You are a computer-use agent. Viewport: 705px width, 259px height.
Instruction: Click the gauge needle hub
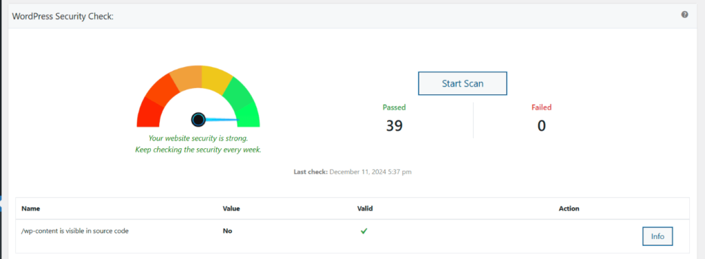pyautogui.click(x=198, y=120)
